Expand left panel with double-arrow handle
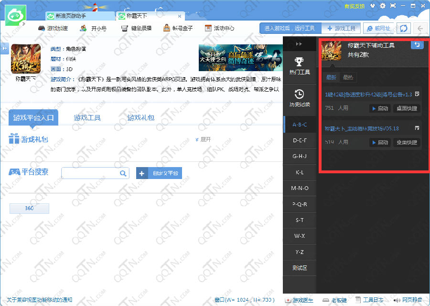The width and height of the screenshot is (430, 306). [x=4, y=48]
